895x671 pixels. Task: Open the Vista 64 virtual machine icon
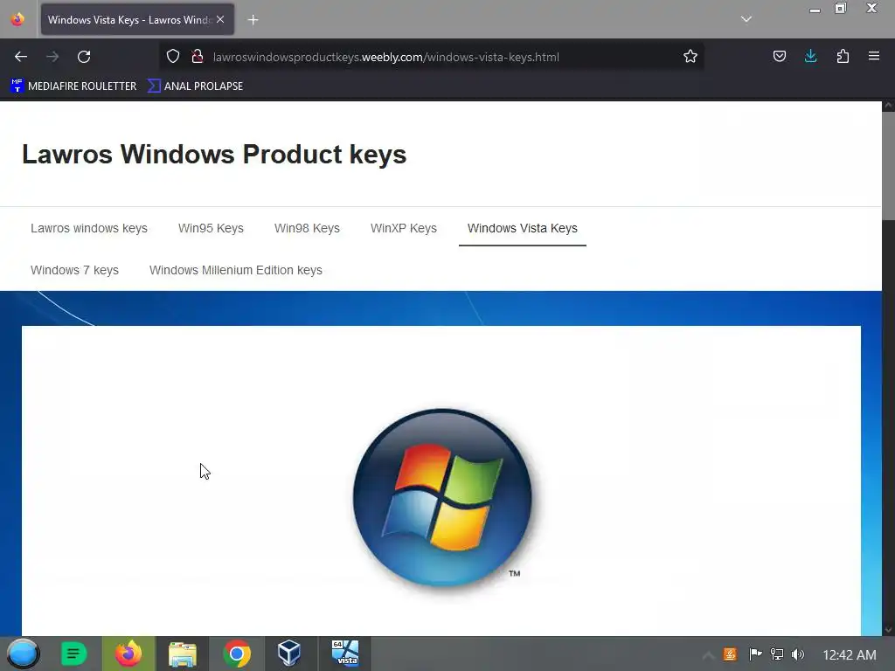click(x=345, y=654)
